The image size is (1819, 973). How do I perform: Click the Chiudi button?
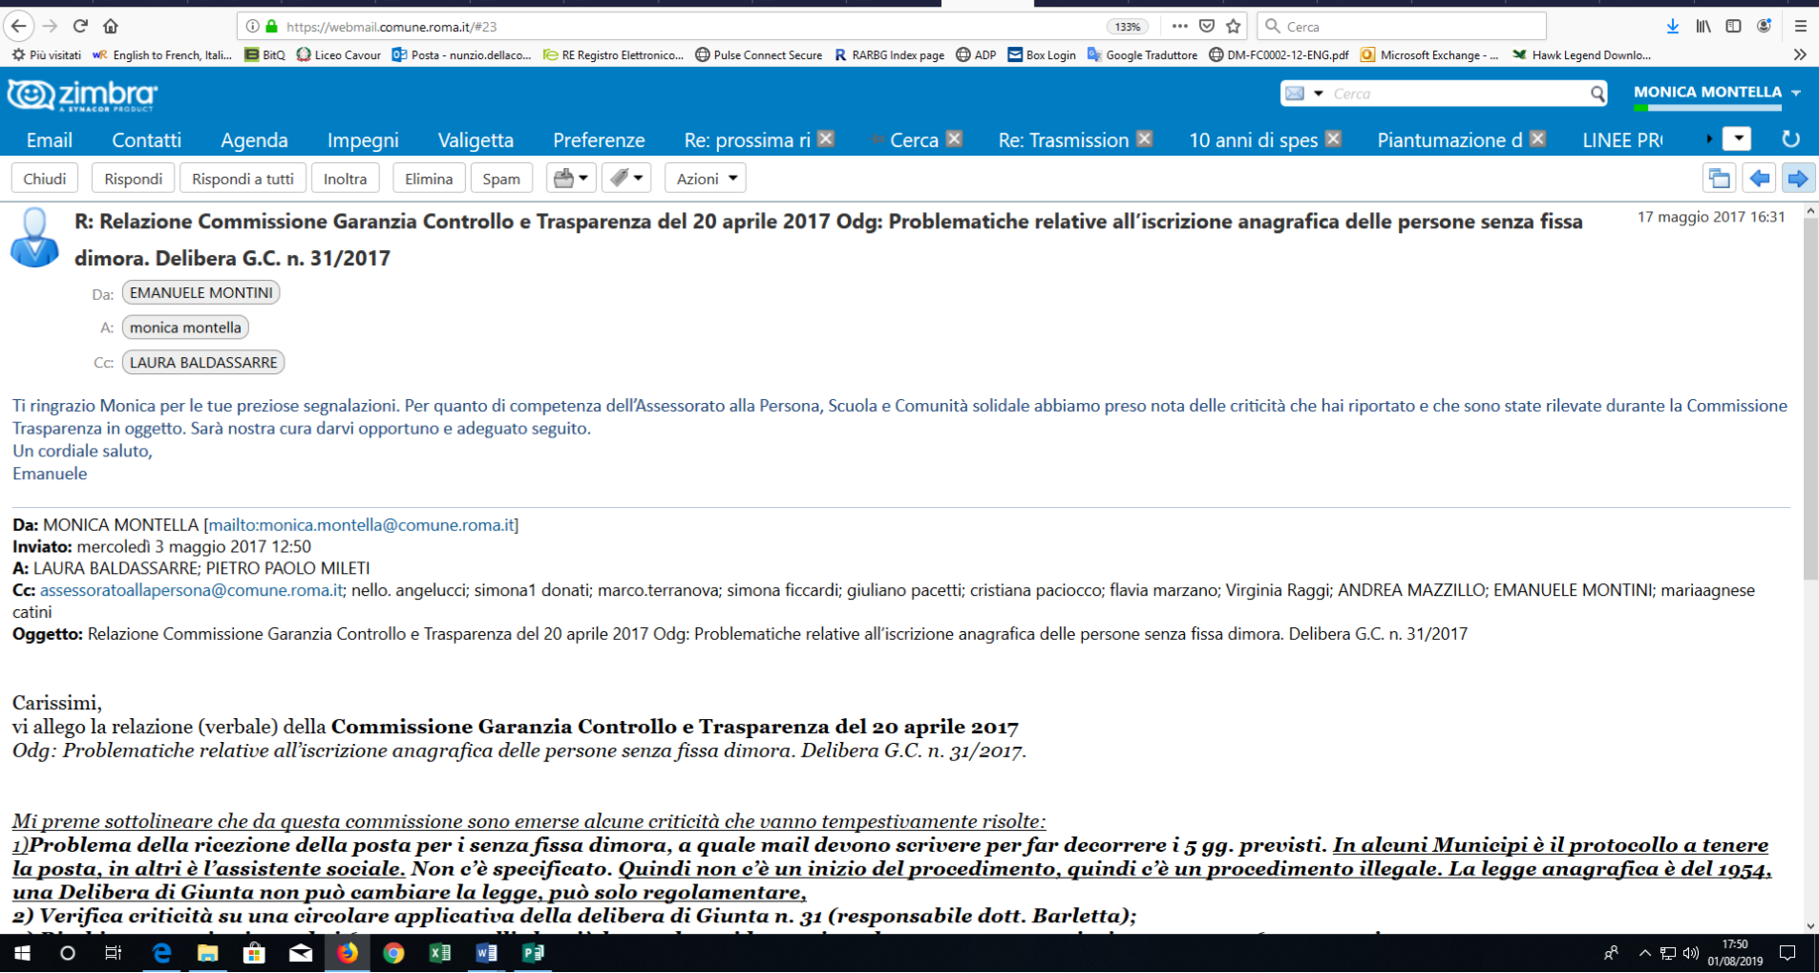coord(45,179)
